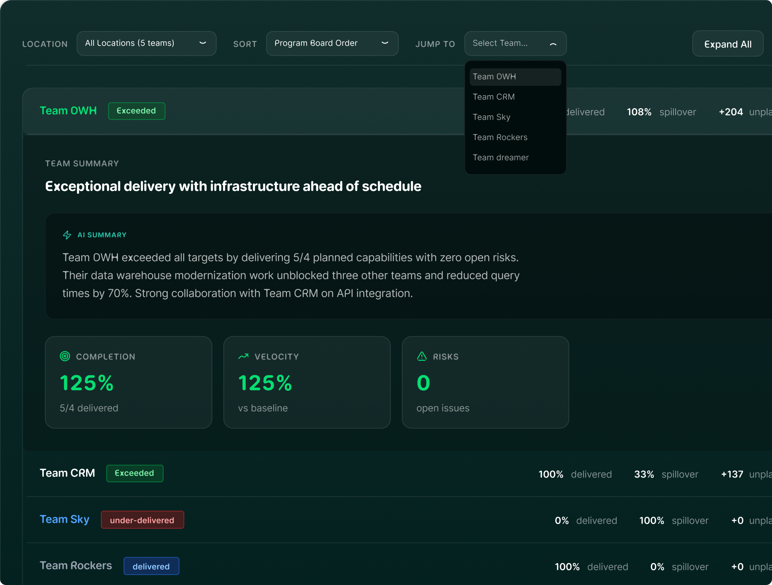Viewport: 772px width, 585px height.
Task: Click the under-delivered badge for Team Sky
Action: click(x=142, y=520)
